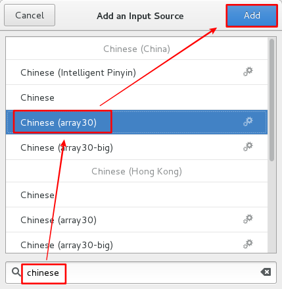Select Chinese (array30) under Hong Kong section

(x=137, y=220)
